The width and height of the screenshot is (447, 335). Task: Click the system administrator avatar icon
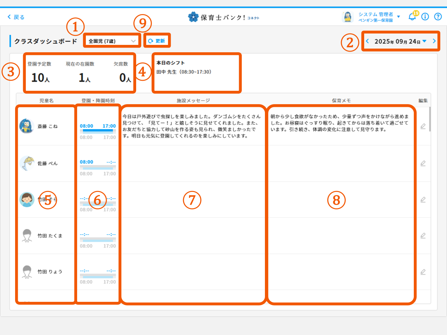(348, 17)
